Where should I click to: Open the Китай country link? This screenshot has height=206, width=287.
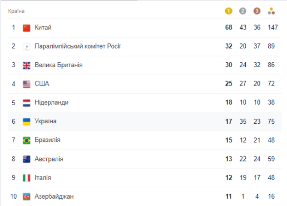[x=43, y=28]
